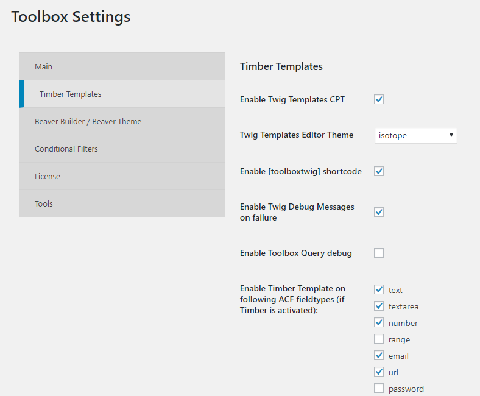Toggle Enable Twig Templates CPT checkbox
The width and height of the screenshot is (480, 396).
tap(379, 99)
